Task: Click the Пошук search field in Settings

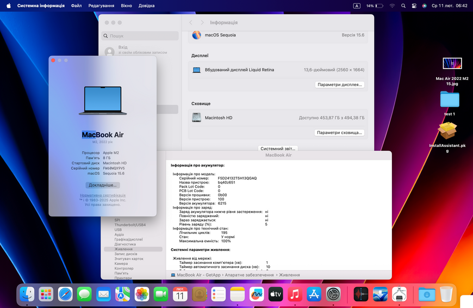Action: pyautogui.click(x=140, y=35)
